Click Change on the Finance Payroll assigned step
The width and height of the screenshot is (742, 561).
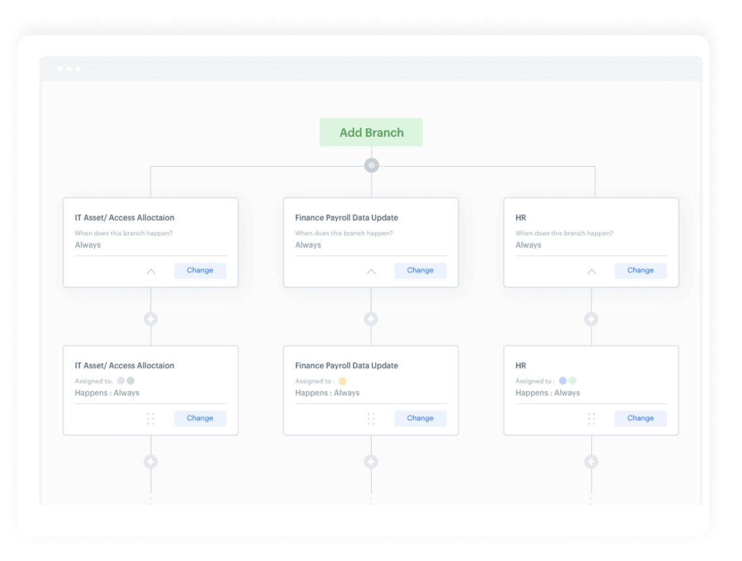tap(420, 418)
